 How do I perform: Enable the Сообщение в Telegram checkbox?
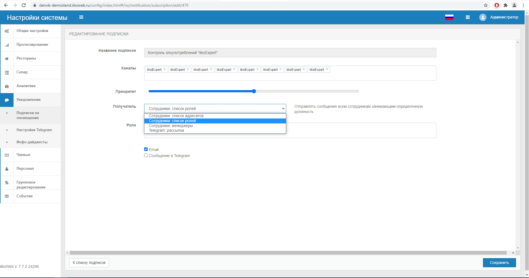pyautogui.click(x=146, y=155)
